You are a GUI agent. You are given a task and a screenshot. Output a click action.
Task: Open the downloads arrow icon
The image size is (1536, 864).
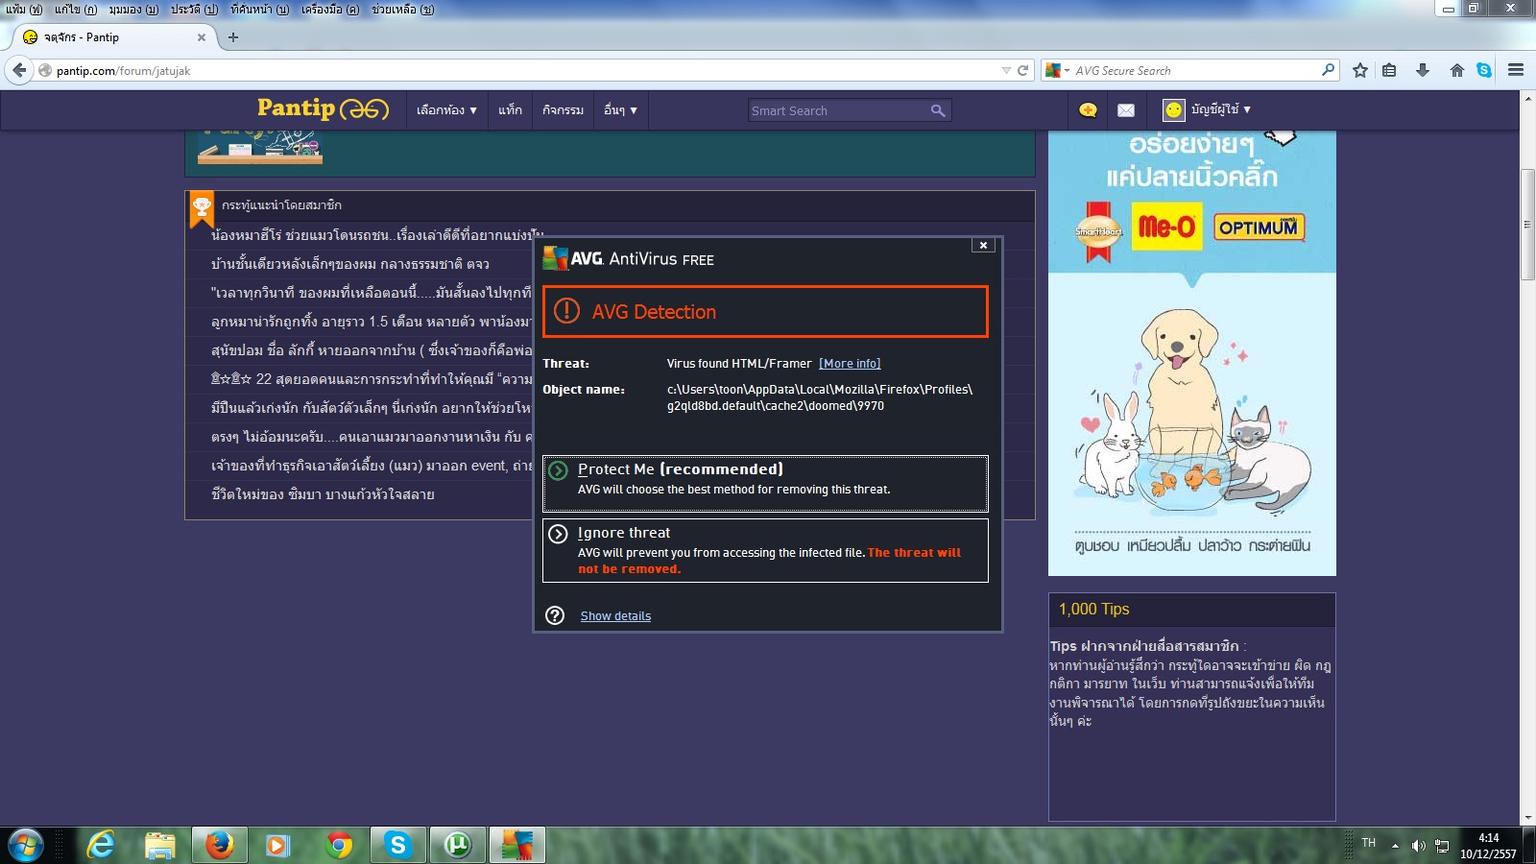tap(1423, 70)
